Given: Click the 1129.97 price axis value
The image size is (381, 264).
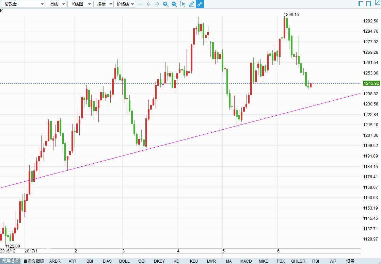Looking at the screenshot, I should [370, 239].
